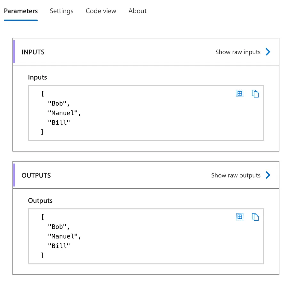Viewport: 288px width, 283px height.
Task: Copy the Inputs JSON to clipboard
Action: (x=255, y=94)
